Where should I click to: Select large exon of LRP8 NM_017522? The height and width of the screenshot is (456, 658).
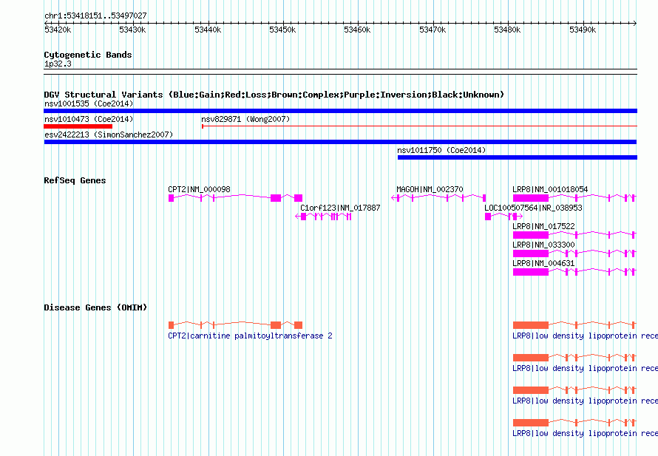530,235
